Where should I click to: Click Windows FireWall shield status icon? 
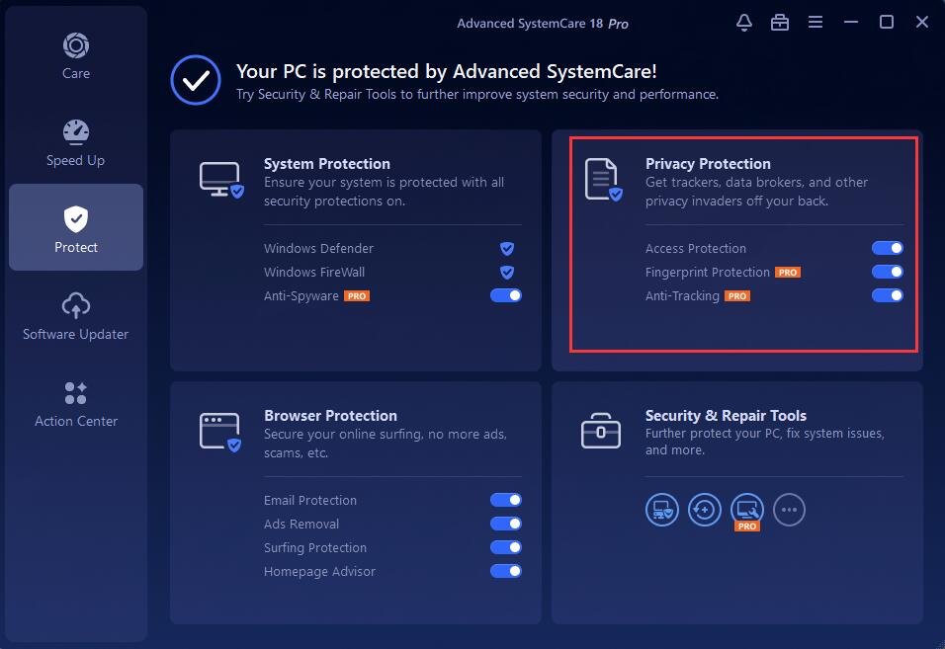pyautogui.click(x=507, y=272)
